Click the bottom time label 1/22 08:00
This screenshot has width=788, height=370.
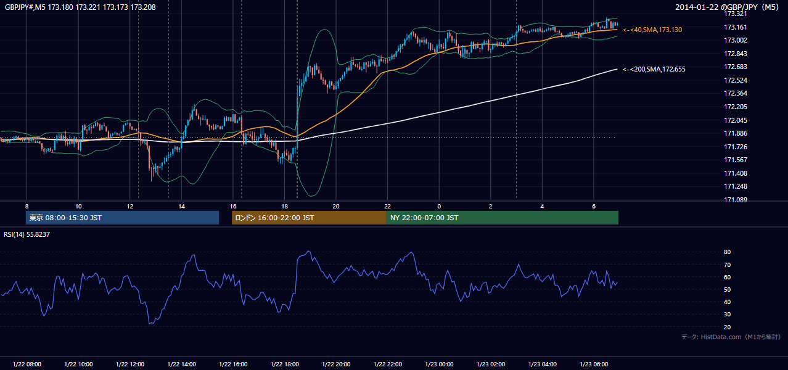[x=27, y=364]
